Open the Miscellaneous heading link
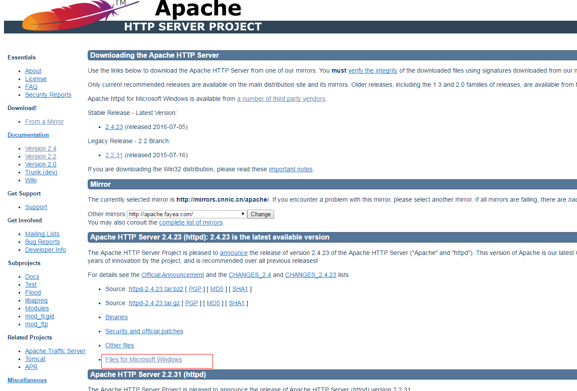577x391 pixels. [27, 380]
